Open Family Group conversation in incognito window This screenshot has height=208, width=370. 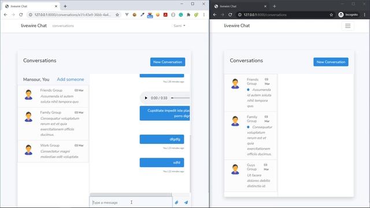(250, 136)
